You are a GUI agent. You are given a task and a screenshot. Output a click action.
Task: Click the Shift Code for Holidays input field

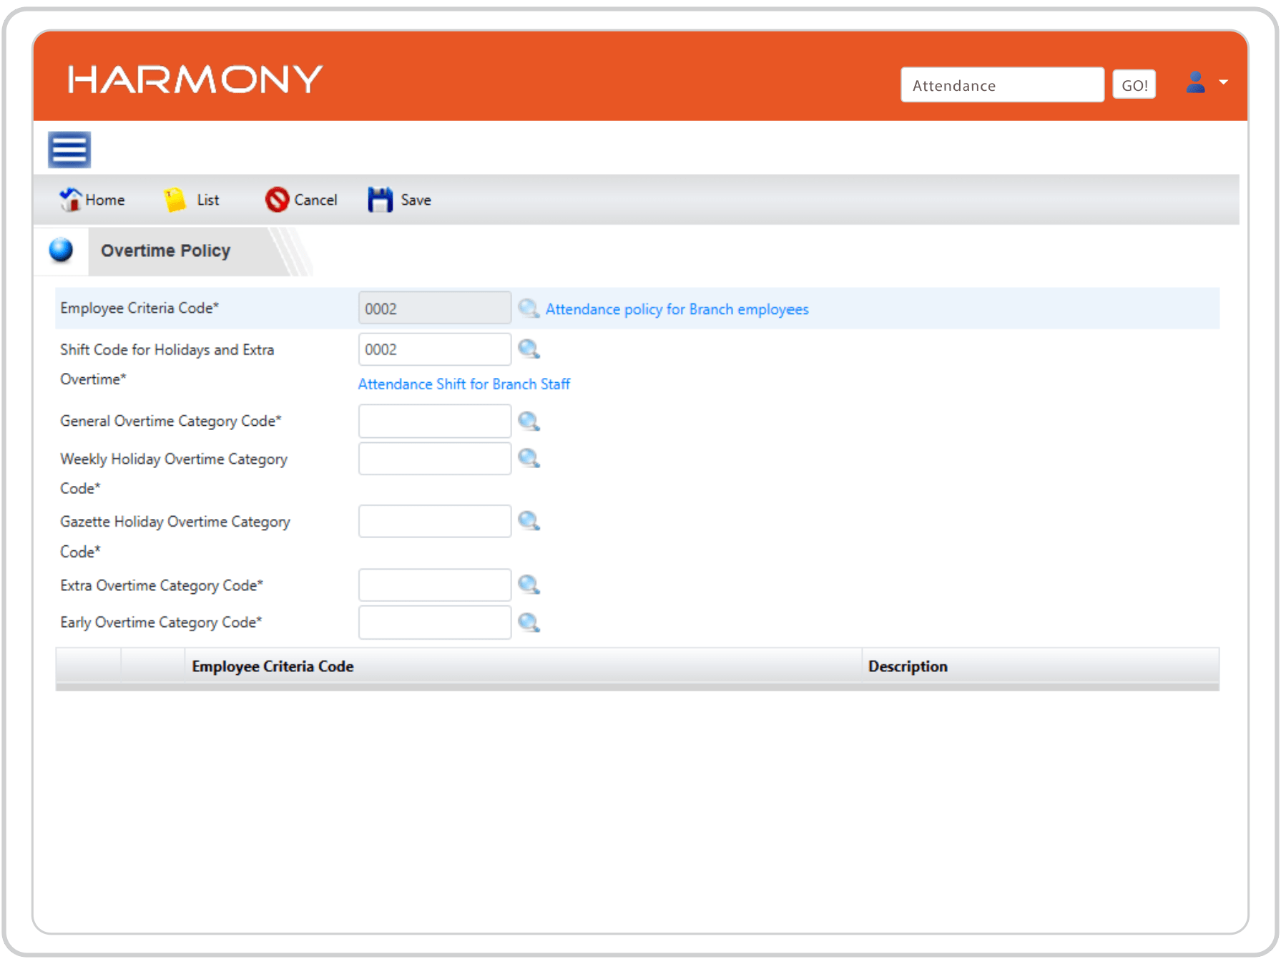(x=435, y=349)
